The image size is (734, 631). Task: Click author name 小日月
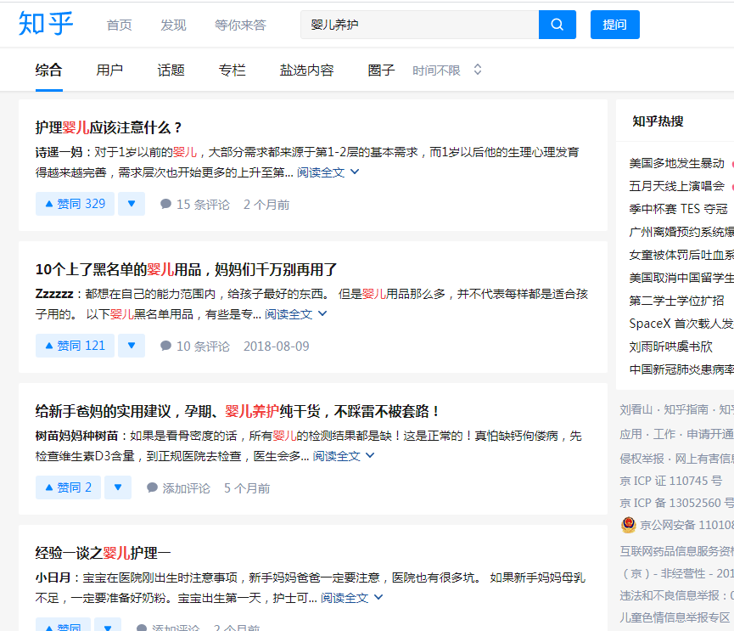pyautogui.click(x=53, y=578)
